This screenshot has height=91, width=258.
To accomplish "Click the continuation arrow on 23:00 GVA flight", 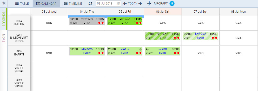I will click(140, 49).
